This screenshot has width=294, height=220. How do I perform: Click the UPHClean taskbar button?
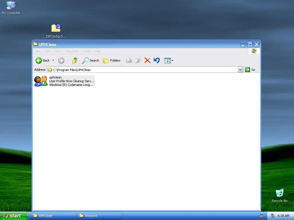(53, 216)
